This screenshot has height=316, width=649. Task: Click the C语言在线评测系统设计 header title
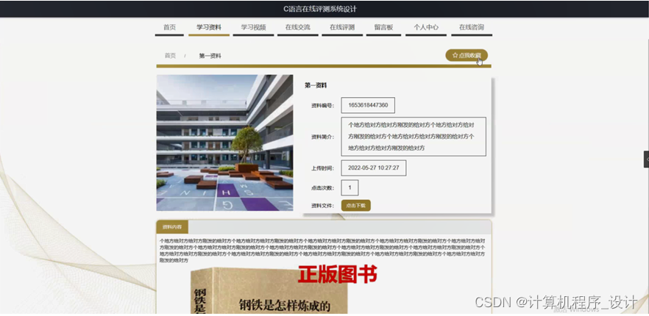point(320,9)
